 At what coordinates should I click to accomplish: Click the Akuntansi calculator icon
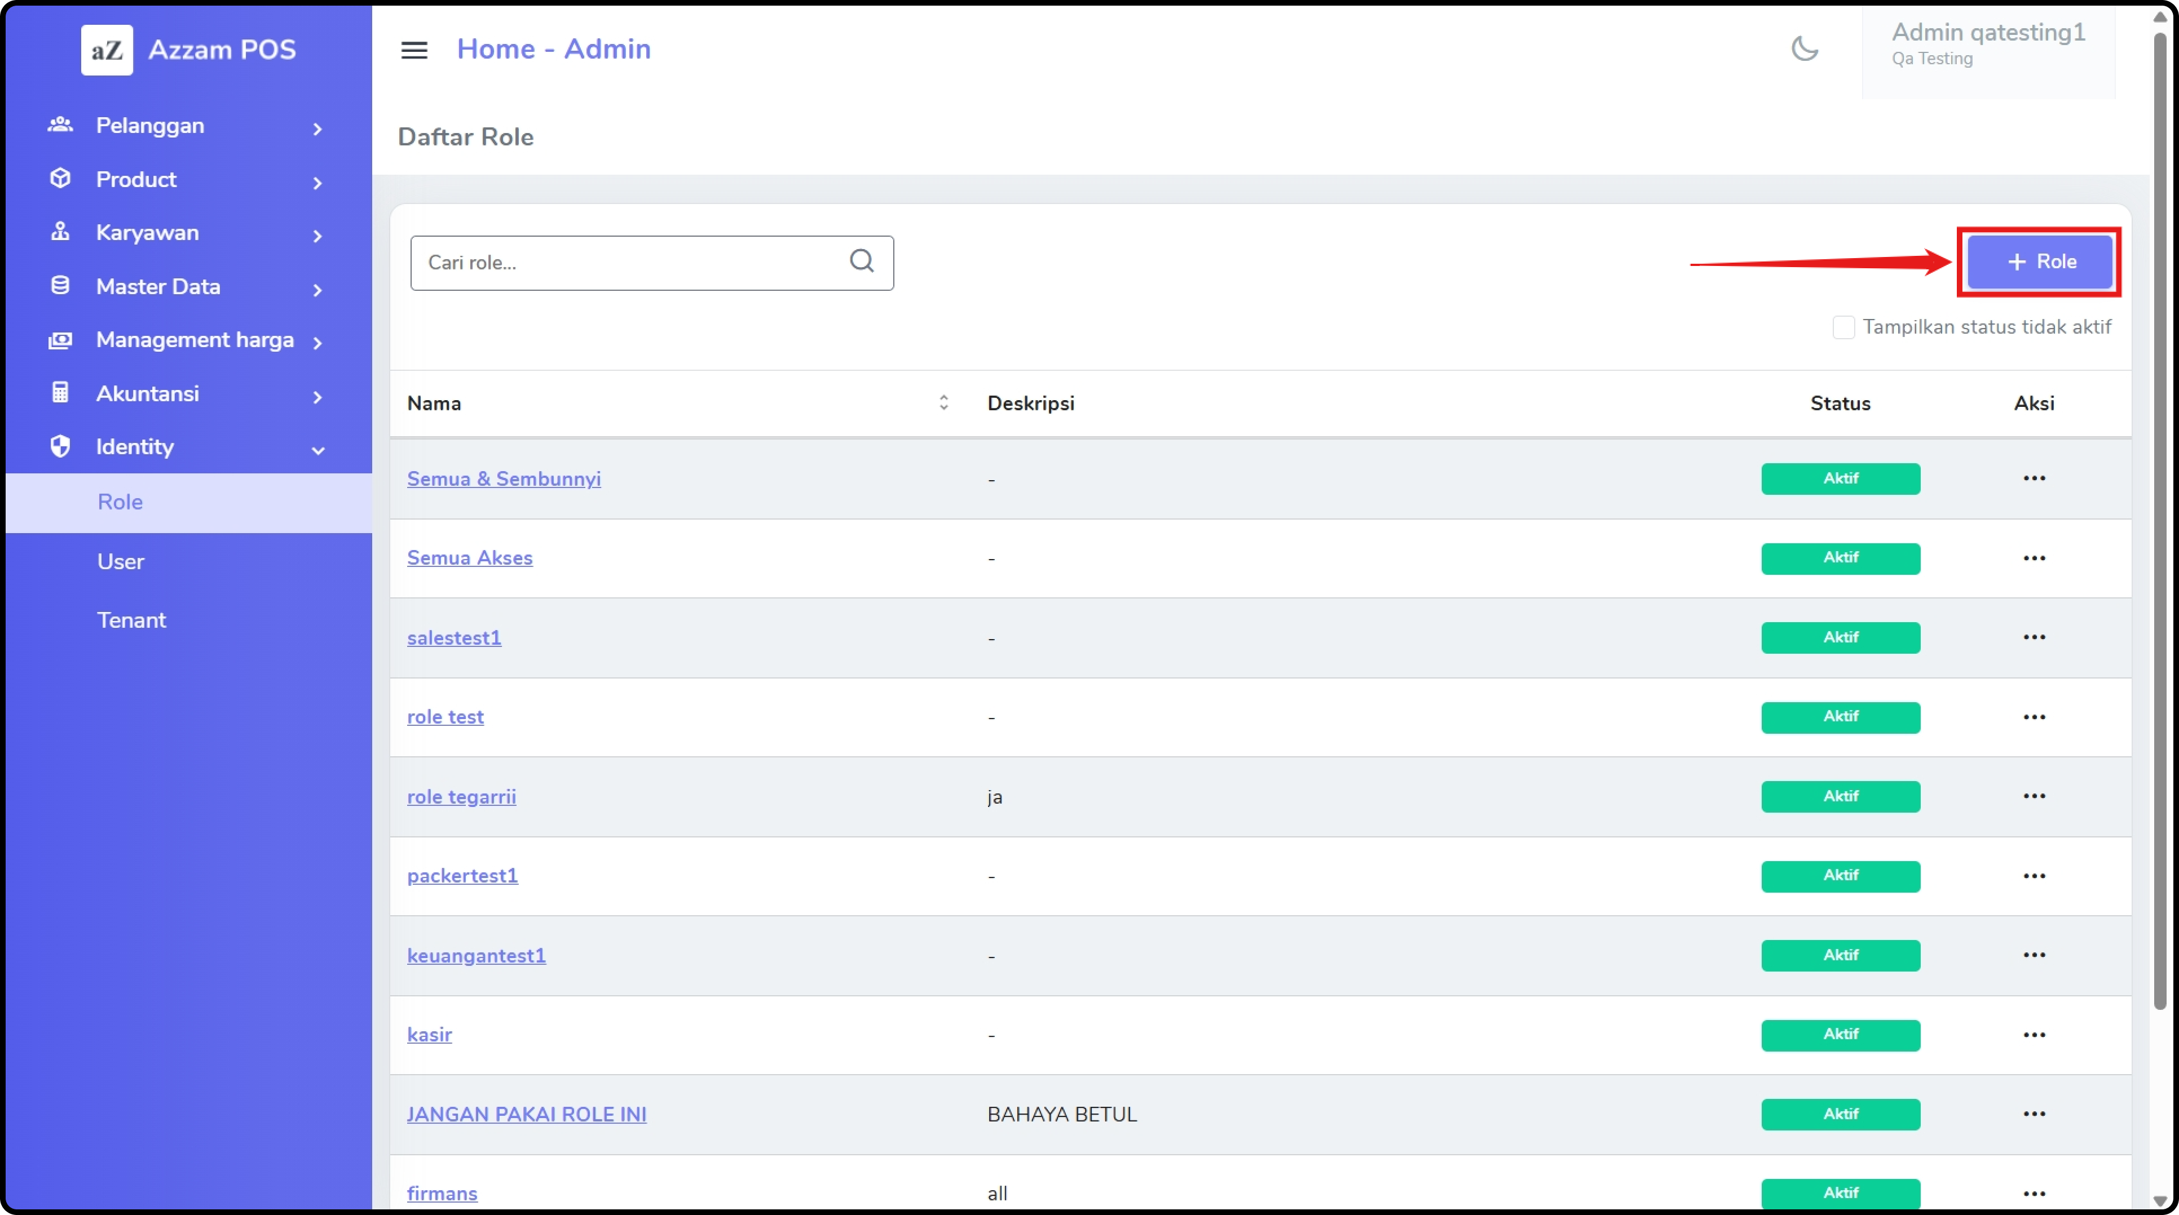[60, 392]
